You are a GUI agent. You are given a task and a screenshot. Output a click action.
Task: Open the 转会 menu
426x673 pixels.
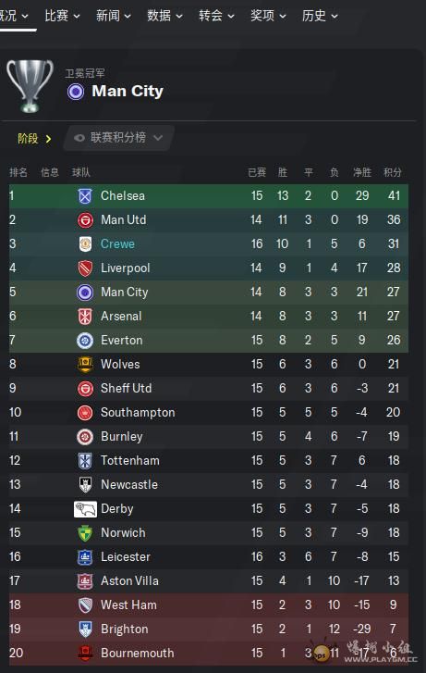click(x=216, y=16)
